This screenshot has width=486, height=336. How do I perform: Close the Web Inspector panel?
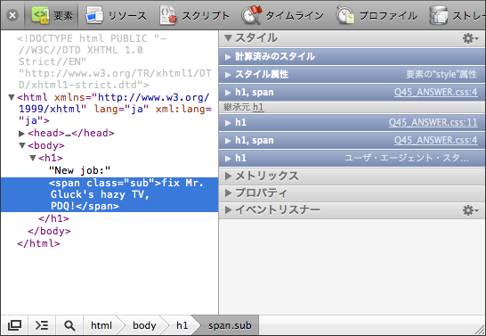(12, 15)
